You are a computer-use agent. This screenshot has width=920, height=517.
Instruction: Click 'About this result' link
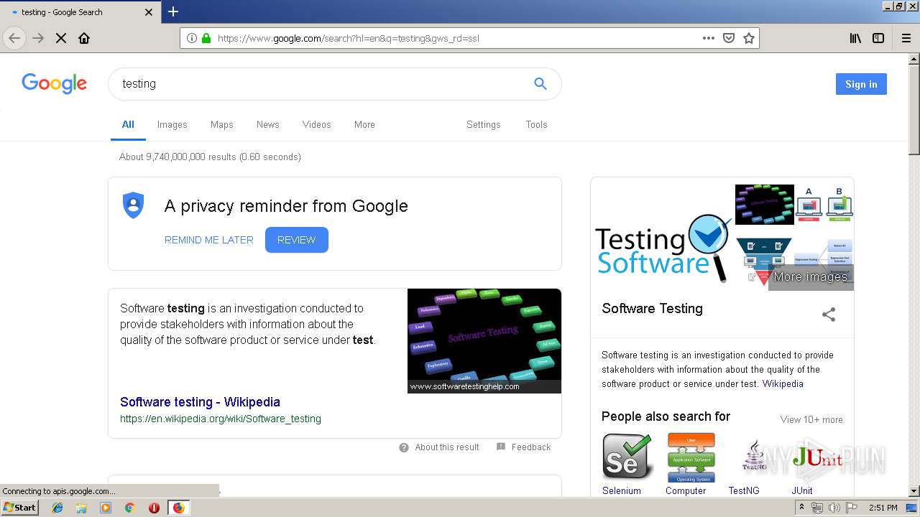coord(447,447)
